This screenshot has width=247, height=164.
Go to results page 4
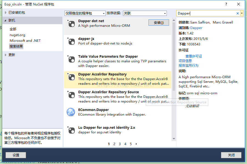coord(125,144)
